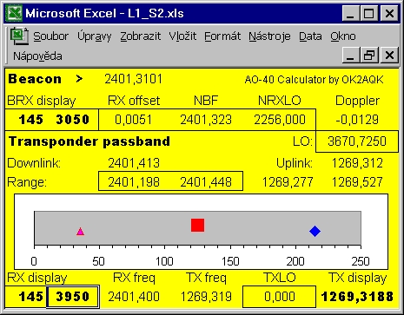This screenshot has height=315, width=404.
Task: Open the Vložit menu
Action: click(182, 36)
